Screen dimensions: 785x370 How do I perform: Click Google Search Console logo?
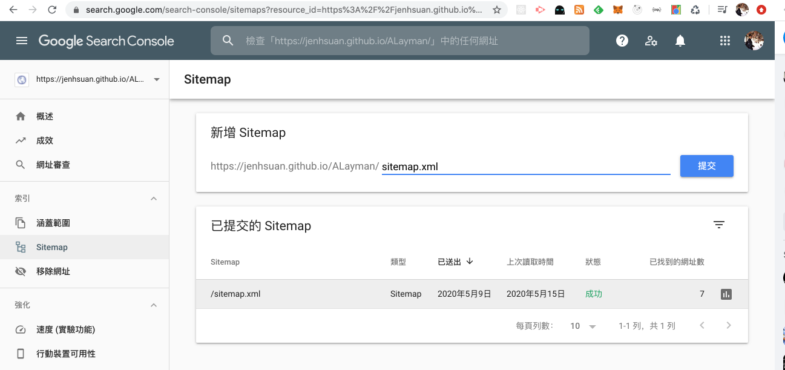[107, 41]
